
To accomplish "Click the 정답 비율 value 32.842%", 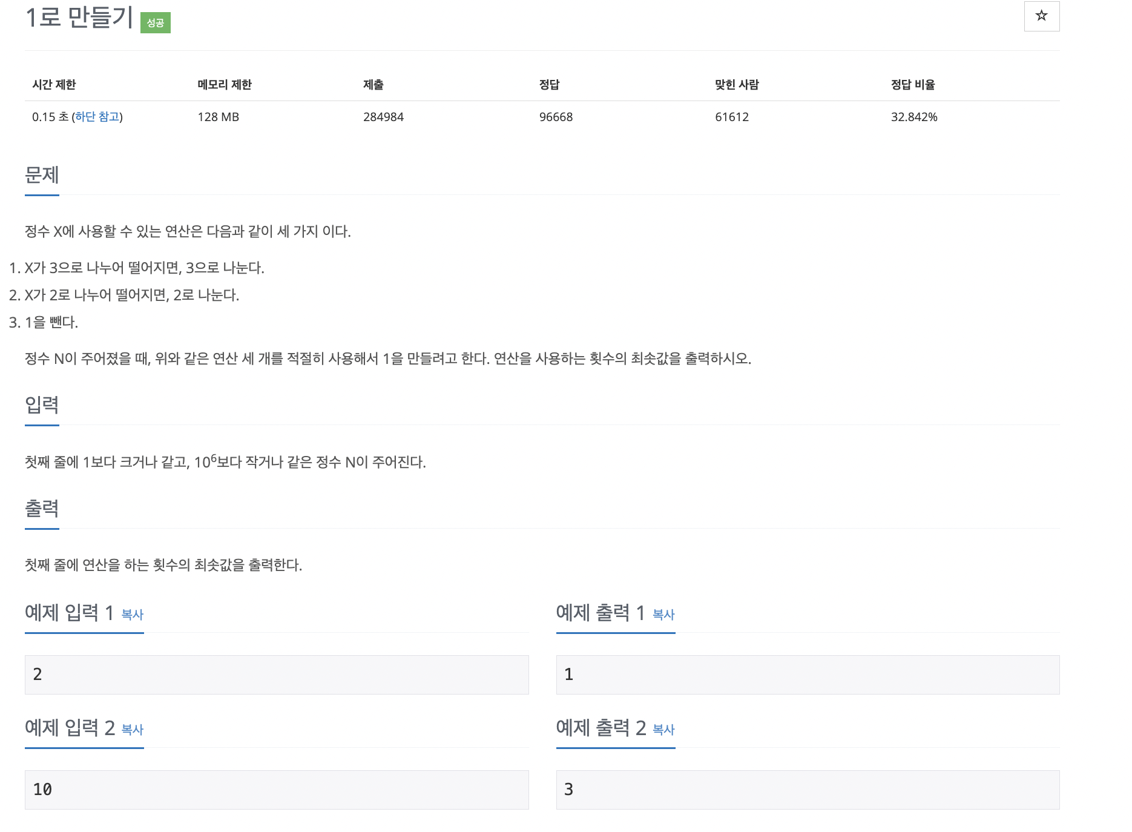I will pyautogui.click(x=914, y=117).
